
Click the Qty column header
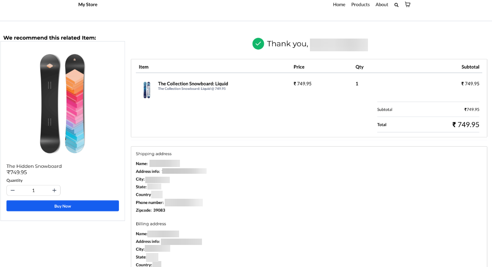pos(359,67)
